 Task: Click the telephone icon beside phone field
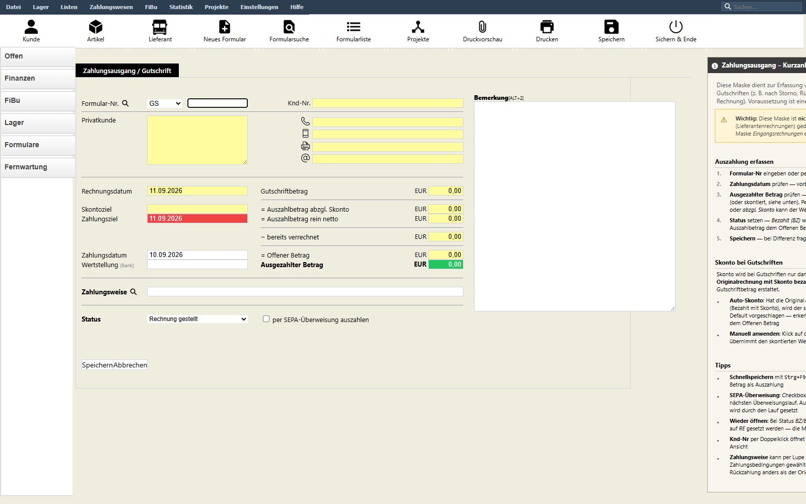305,121
